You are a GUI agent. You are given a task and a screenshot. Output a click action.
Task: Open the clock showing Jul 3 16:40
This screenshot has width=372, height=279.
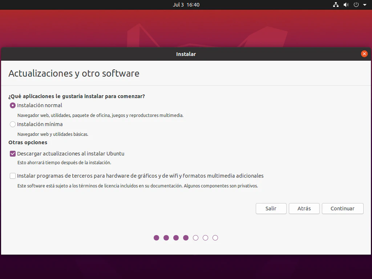[x=186, y=5]
